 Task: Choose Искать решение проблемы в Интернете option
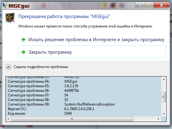pyautogui.click(x=92, y=40)
